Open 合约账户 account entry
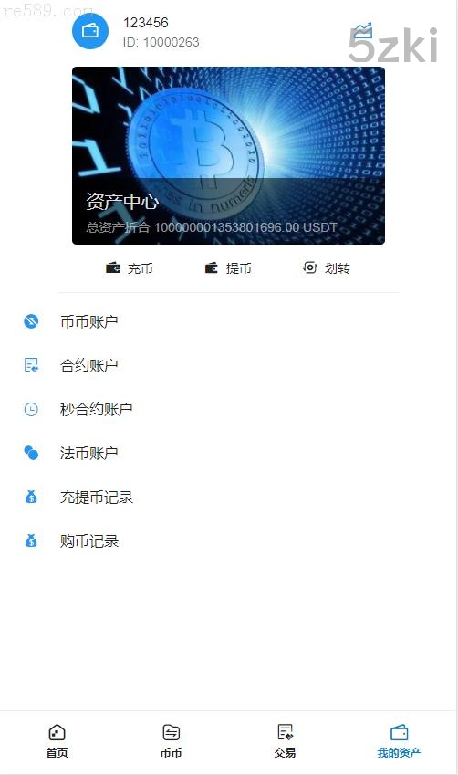 click(x=228, y=365)
